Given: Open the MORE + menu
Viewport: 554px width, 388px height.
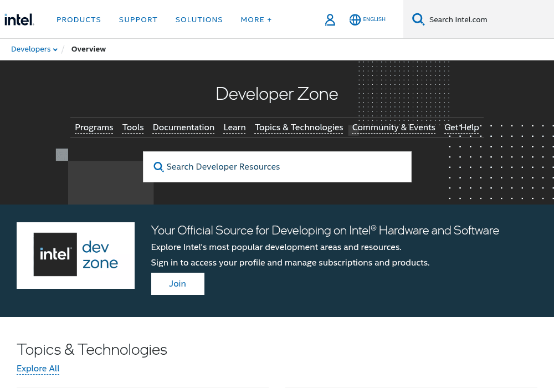Looking at the screenshot, I should [x=256, y=20].
